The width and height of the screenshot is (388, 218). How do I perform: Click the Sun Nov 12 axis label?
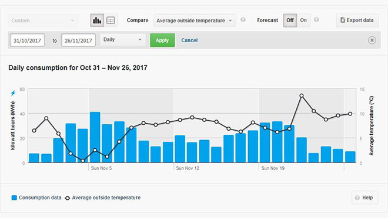(188, 168)
